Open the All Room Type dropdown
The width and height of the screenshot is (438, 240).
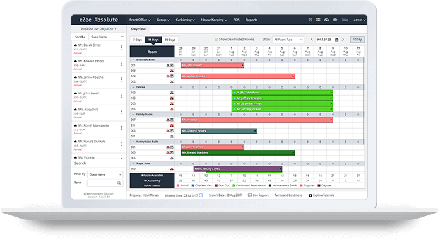(x=288, y=40)
